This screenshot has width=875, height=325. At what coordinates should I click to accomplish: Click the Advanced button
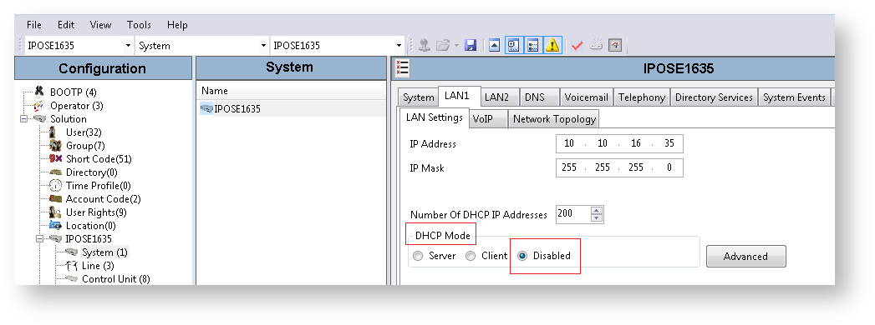point(745,257)
